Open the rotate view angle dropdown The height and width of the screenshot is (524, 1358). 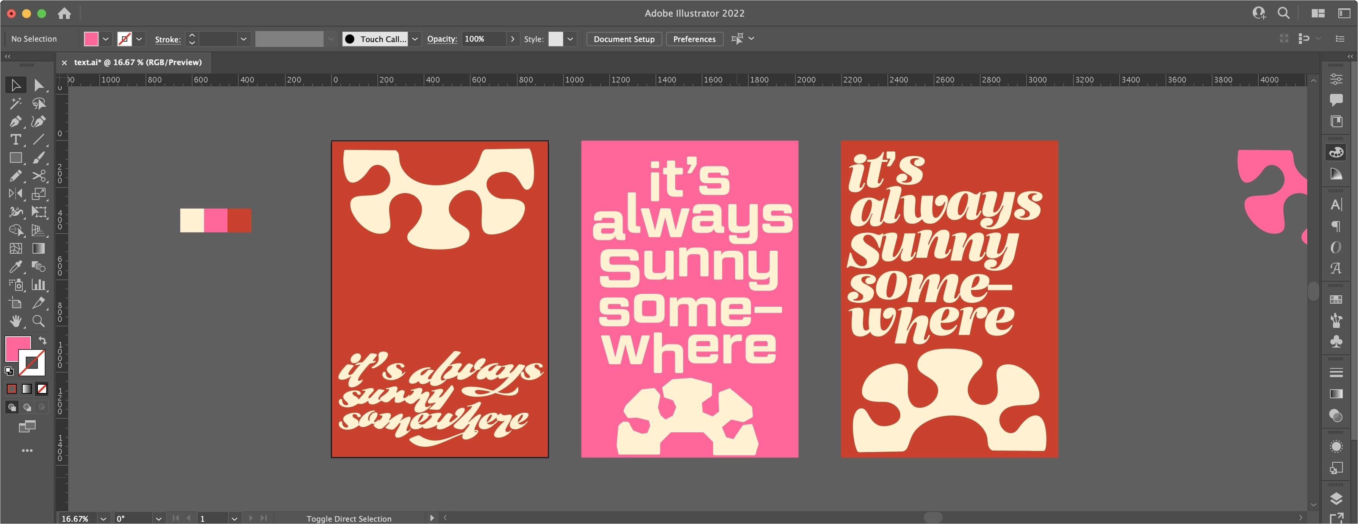158,518
